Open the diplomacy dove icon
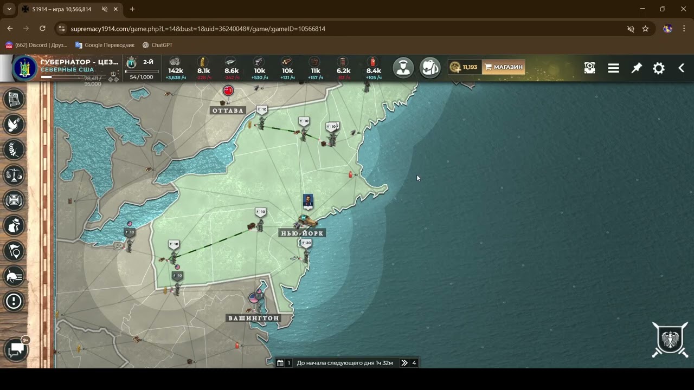 tap(14, 125)
